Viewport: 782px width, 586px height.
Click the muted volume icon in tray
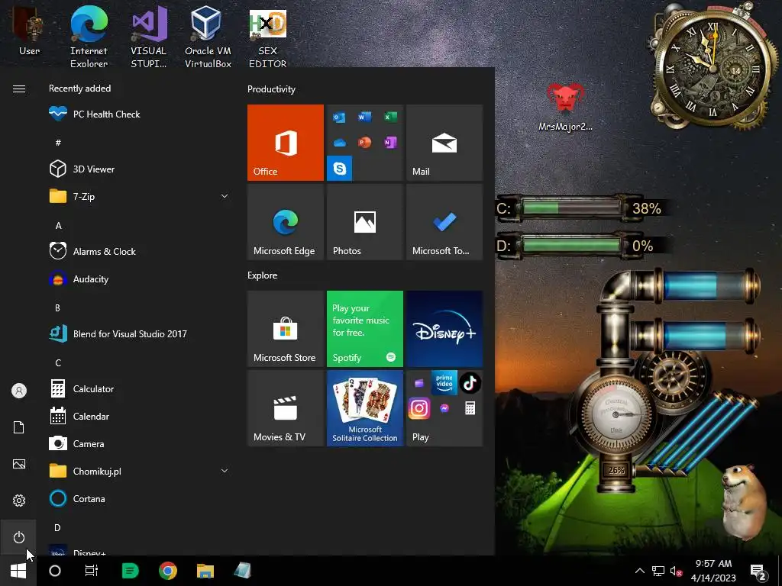tap(677, 571)
